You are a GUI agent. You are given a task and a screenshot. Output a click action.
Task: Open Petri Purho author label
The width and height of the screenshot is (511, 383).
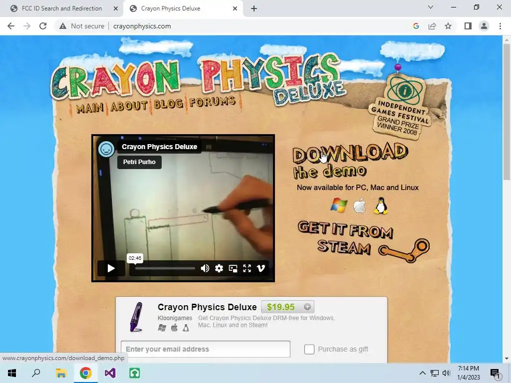pyautogui.click(x=139, y=162)
